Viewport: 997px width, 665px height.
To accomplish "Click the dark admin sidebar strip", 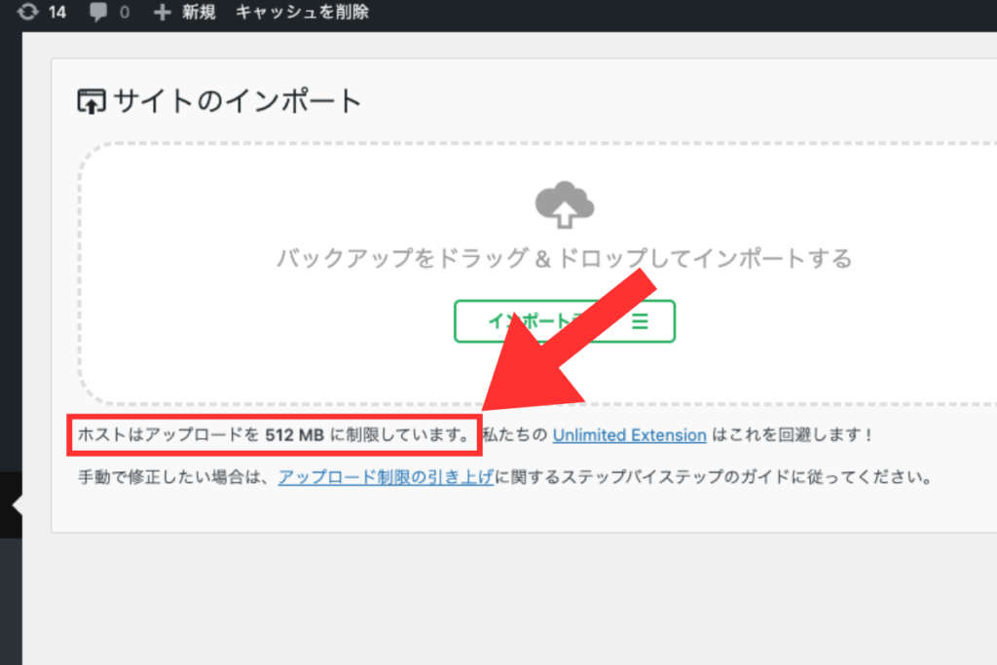I will pyautogui.click(x=11, y=292).
